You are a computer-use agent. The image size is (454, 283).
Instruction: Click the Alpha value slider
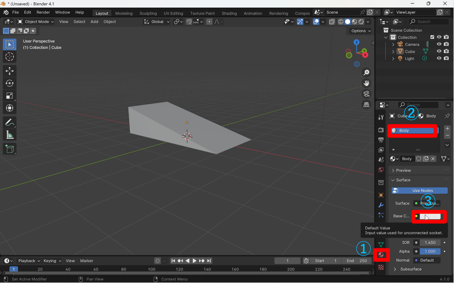point(430,251)
